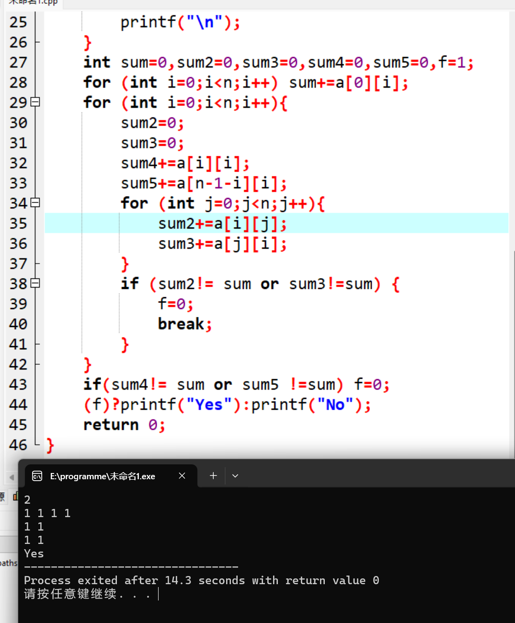The width and height of the screenshot is (515, 623).
Task: Click line number 46 in the gutter
Action: click(x=18, y=445)
